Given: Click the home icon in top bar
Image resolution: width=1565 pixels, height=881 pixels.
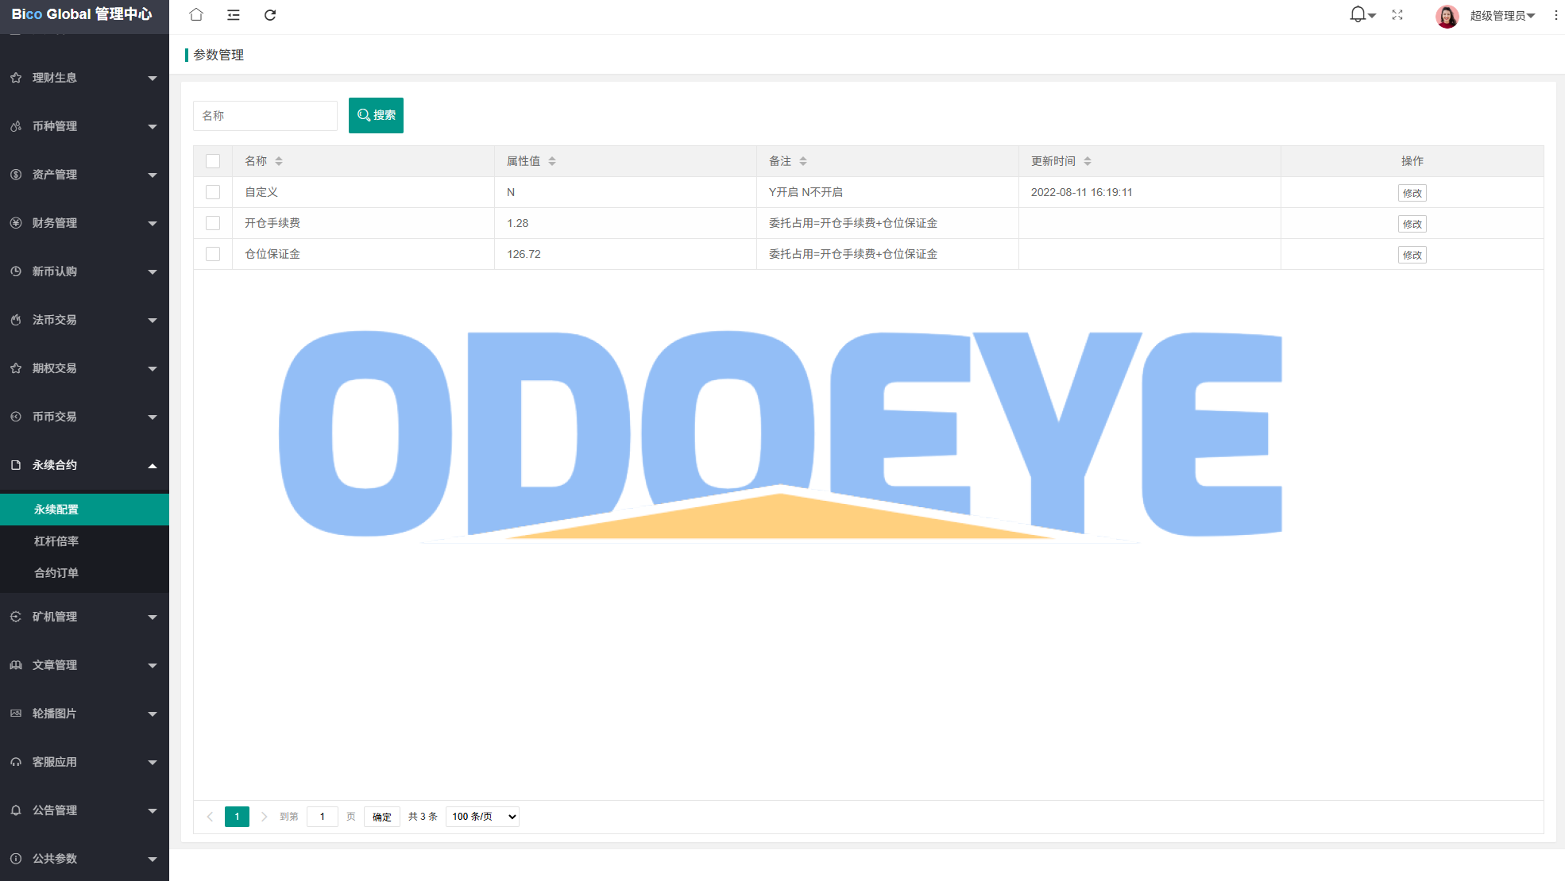Looking at the screenshot, I should coord(196,15).
